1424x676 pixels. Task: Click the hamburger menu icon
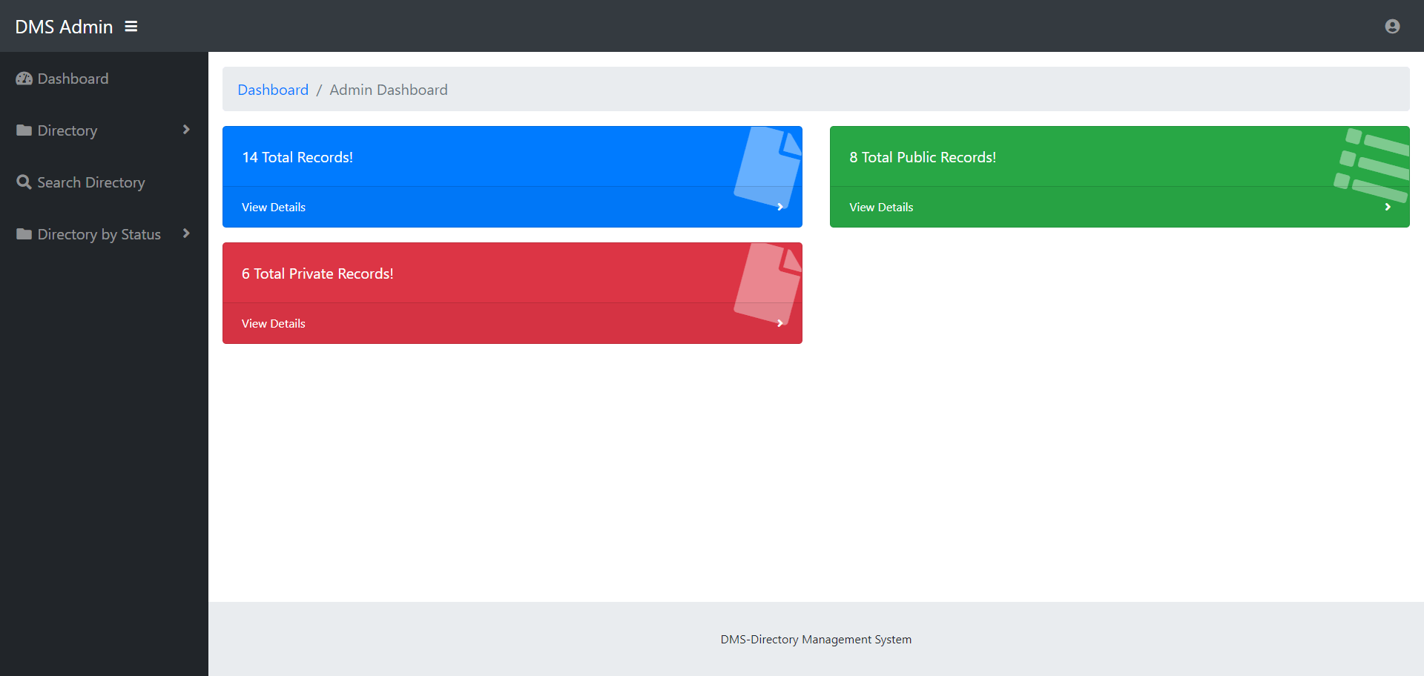coord(131,26)
